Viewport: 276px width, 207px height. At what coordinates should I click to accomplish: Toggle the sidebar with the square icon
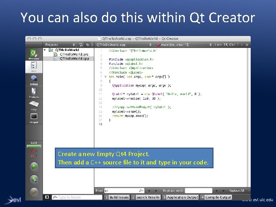click(x=47, y=197)
